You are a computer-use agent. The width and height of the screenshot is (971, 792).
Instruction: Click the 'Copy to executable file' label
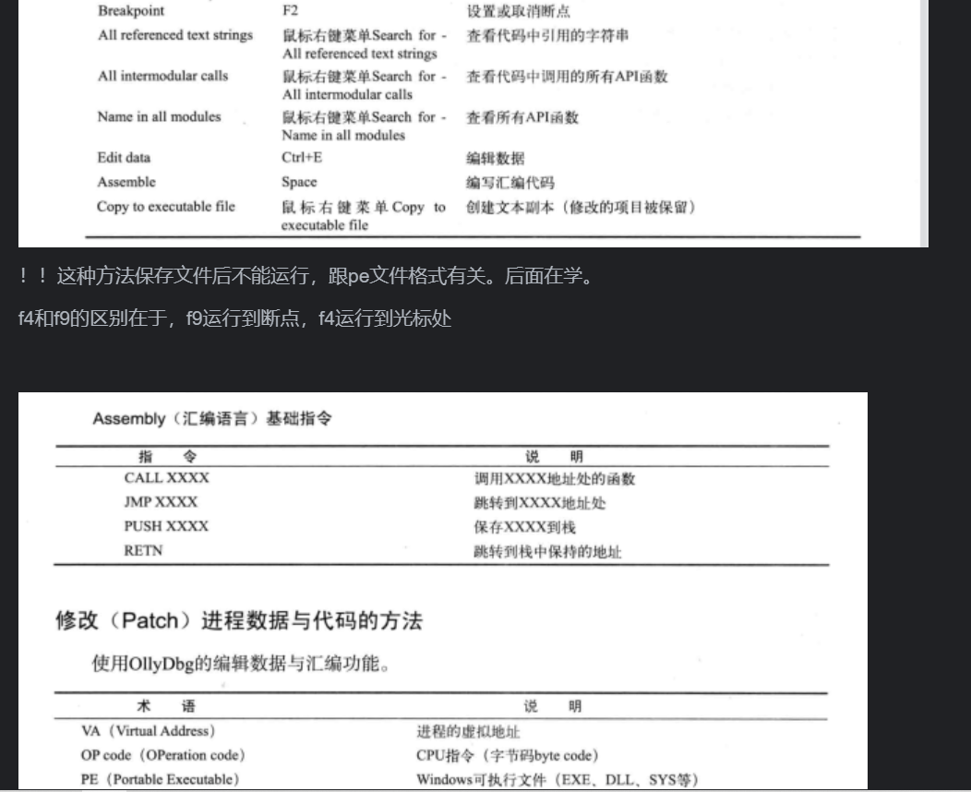coord(166,207)
